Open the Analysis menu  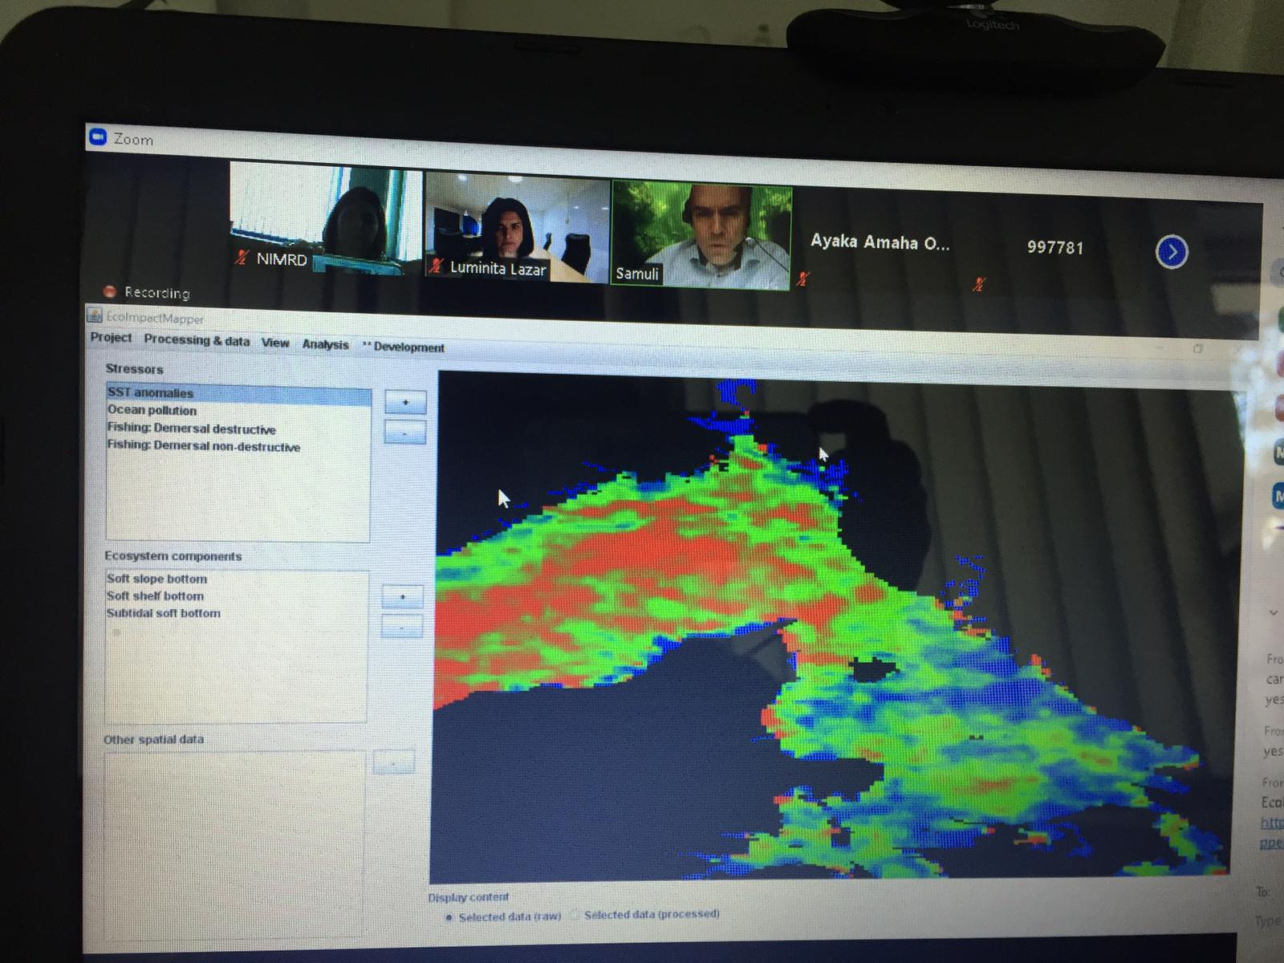(x=325, y=344)
